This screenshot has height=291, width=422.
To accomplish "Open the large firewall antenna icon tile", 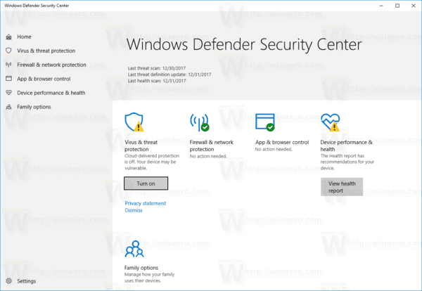I will (x=200, y=122).
